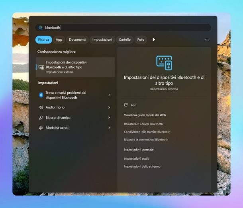Switch to the Foto filter tab
Screen dimensions: 243x208
pos(141,40)
